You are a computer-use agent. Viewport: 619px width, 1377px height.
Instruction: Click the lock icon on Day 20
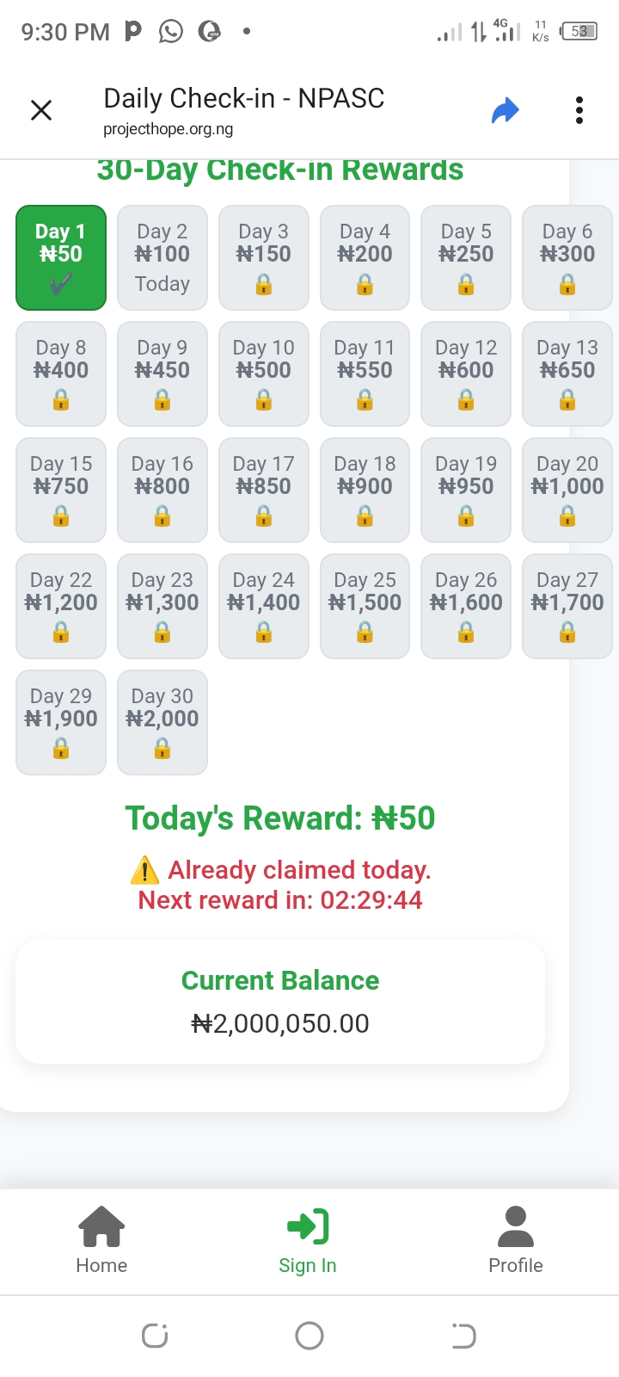coord(567,516)
